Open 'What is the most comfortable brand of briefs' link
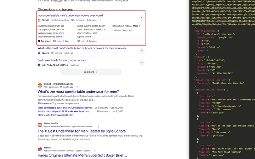This screenshot has height=159, width=255. pyautogui.click(x=83, y=48)
